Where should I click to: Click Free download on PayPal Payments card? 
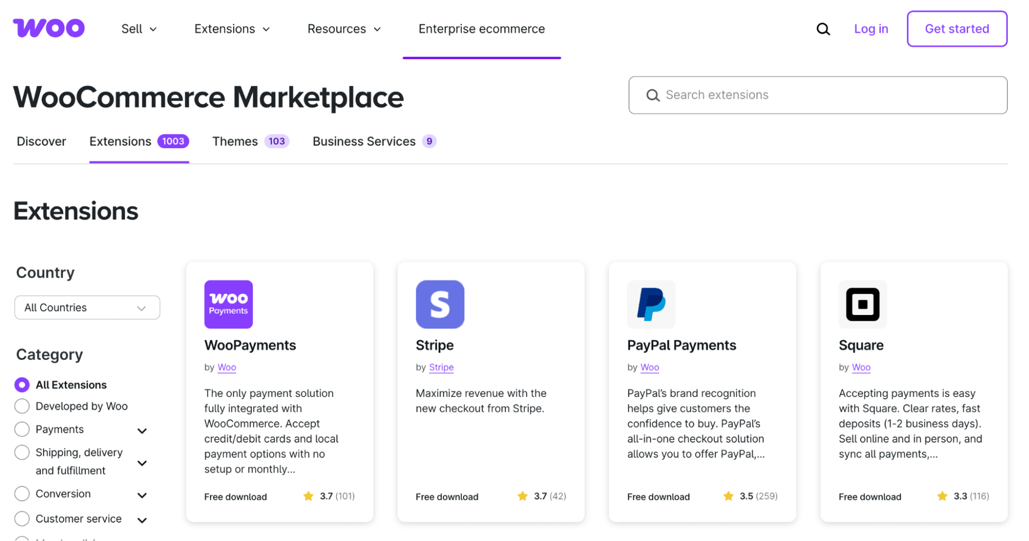(x=658, y=497)
